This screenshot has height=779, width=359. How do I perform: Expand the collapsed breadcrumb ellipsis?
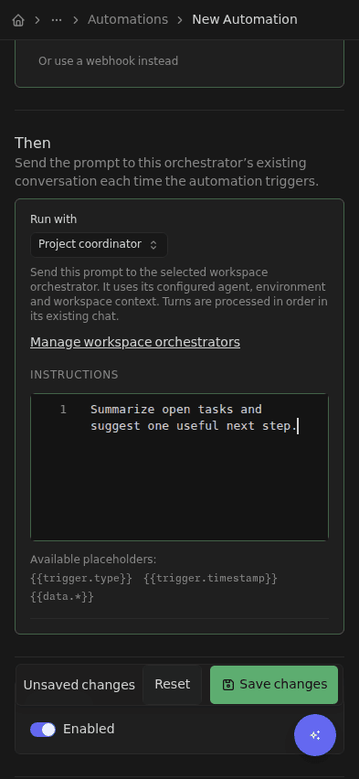pyautogui.click(x=57, y=20)
